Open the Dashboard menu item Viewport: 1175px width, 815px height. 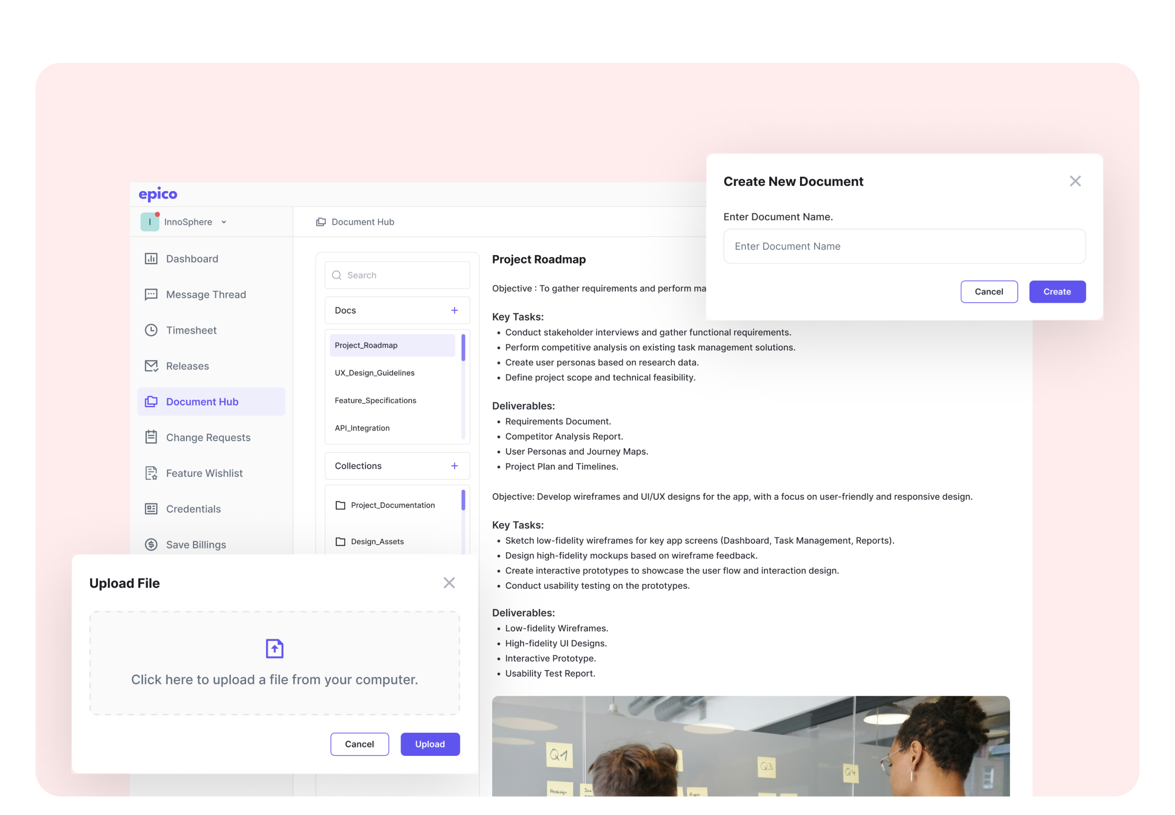click(x=192, y=259)
